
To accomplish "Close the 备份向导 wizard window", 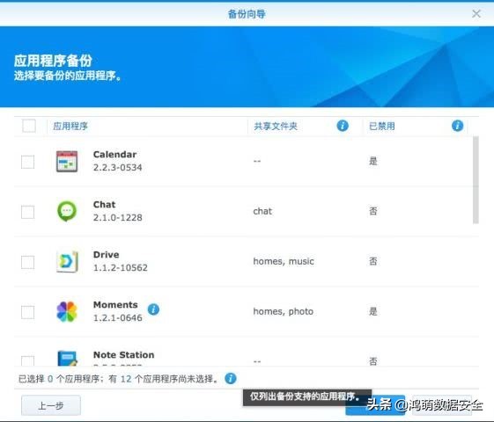I will point(476,13).
